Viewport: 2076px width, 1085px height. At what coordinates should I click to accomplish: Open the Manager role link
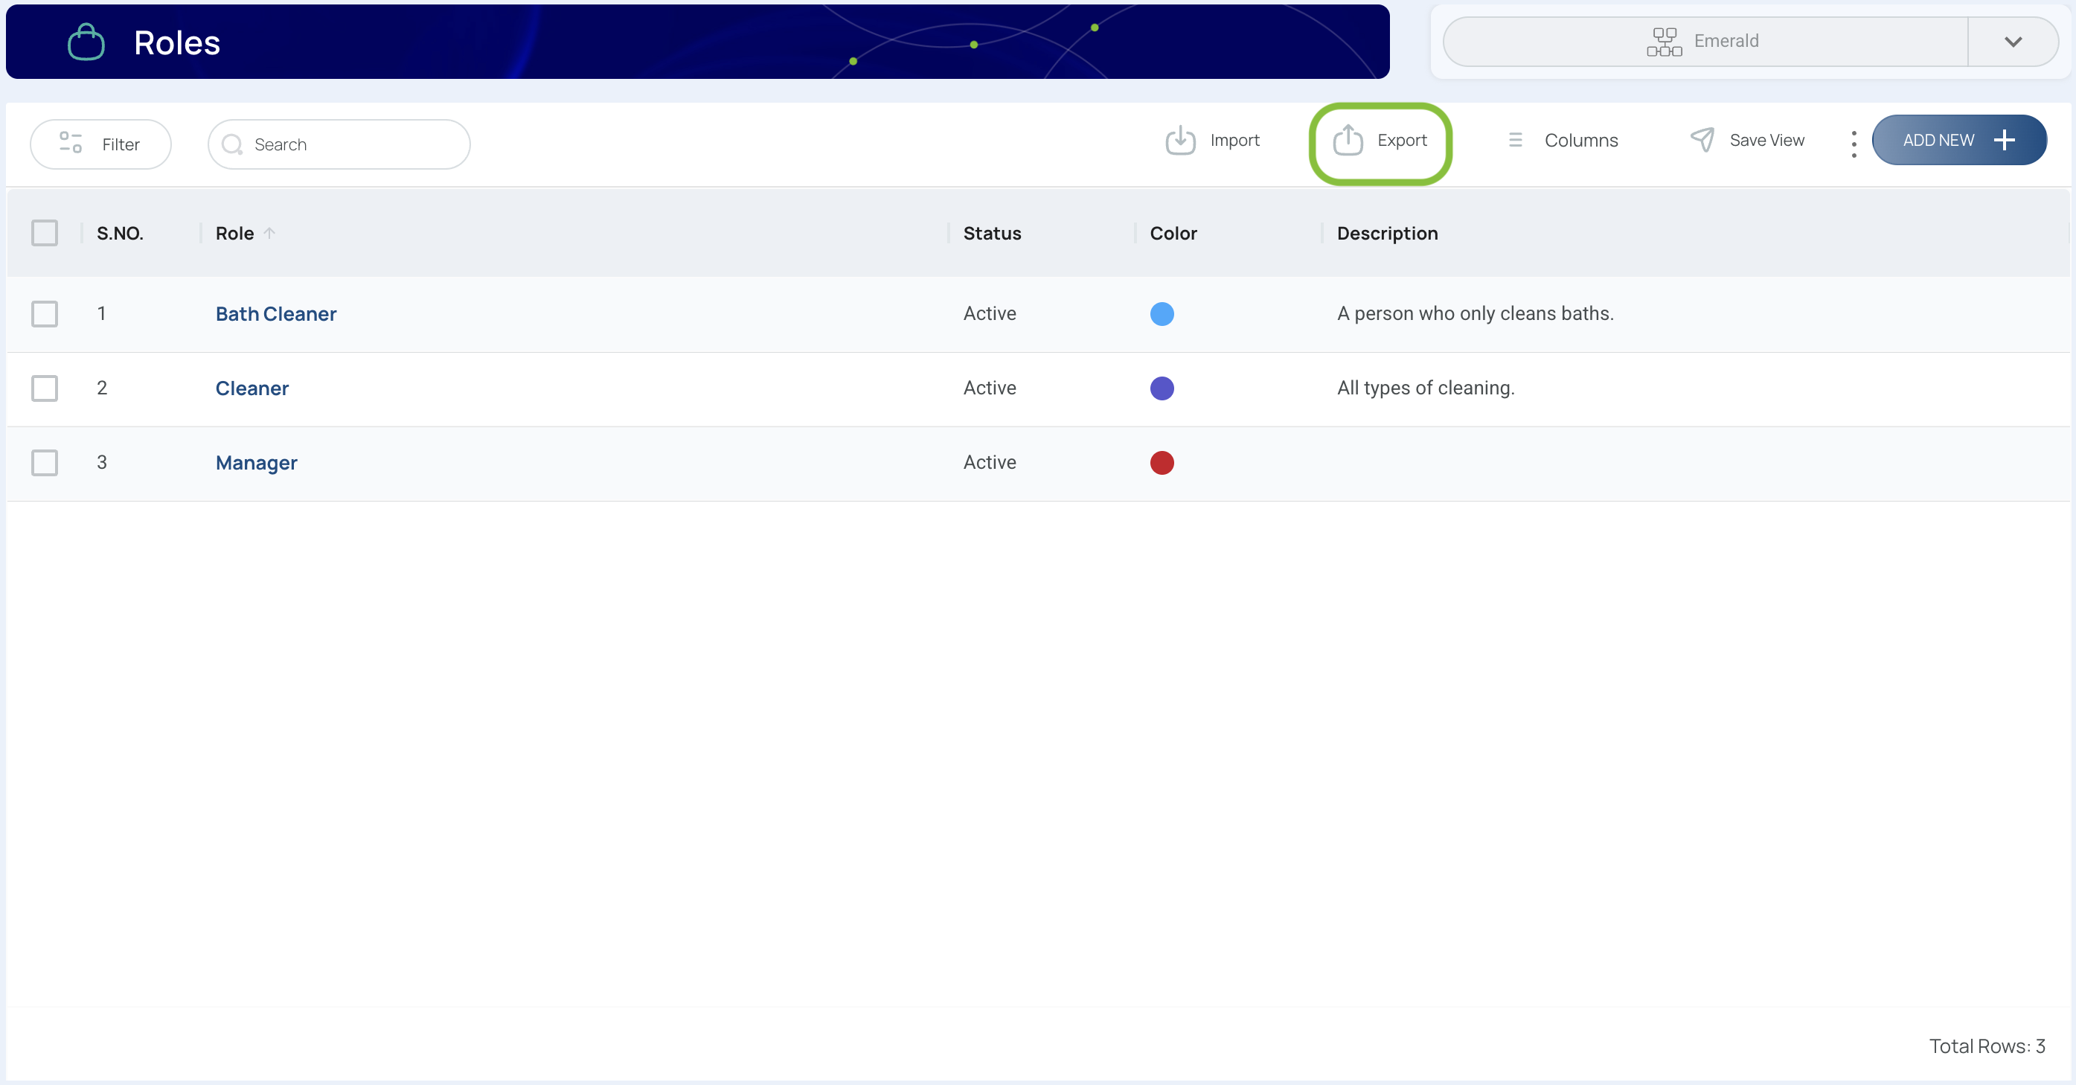tap(256, 463)
